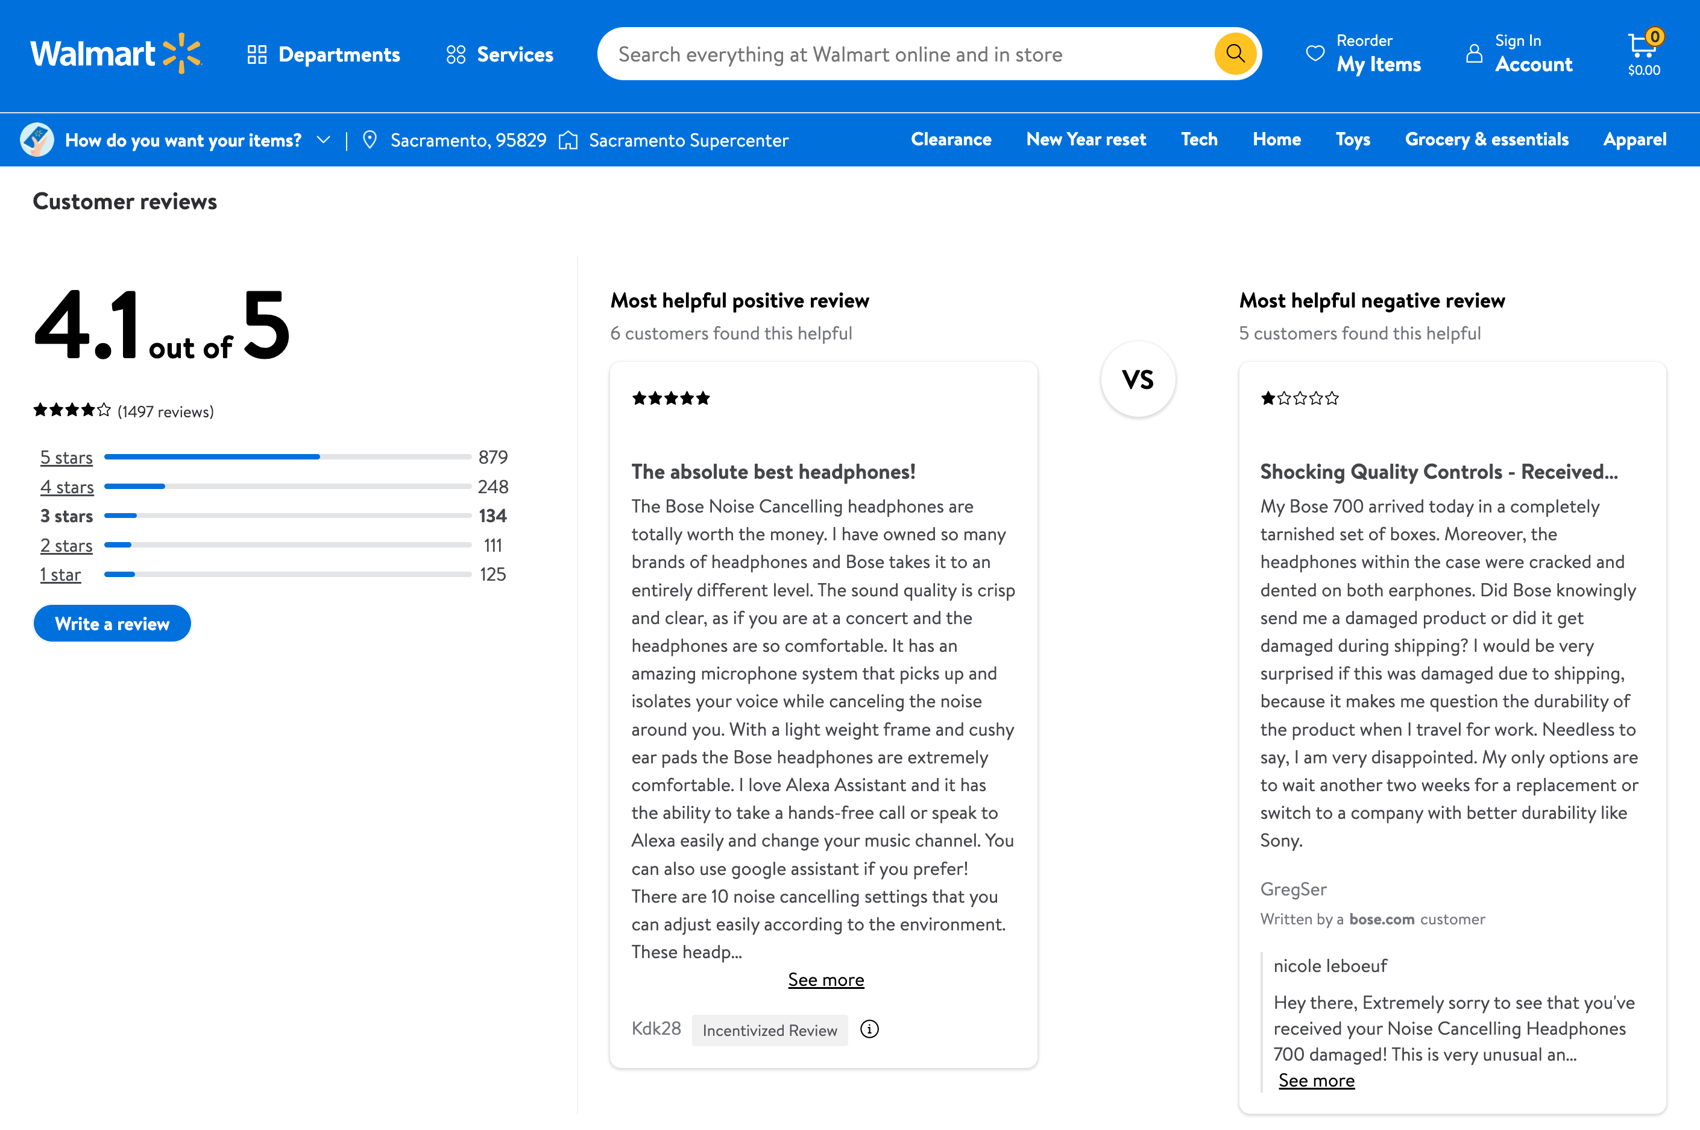Open the Departments grid icon

coord(256,53)
